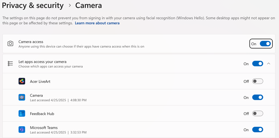Click the list icon beside Let apps access
This screenshot has width=279, height=138.
coord(10,64)
